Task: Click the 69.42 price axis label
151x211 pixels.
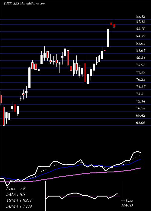Action: pyautogui.click(x=141, y=115)
